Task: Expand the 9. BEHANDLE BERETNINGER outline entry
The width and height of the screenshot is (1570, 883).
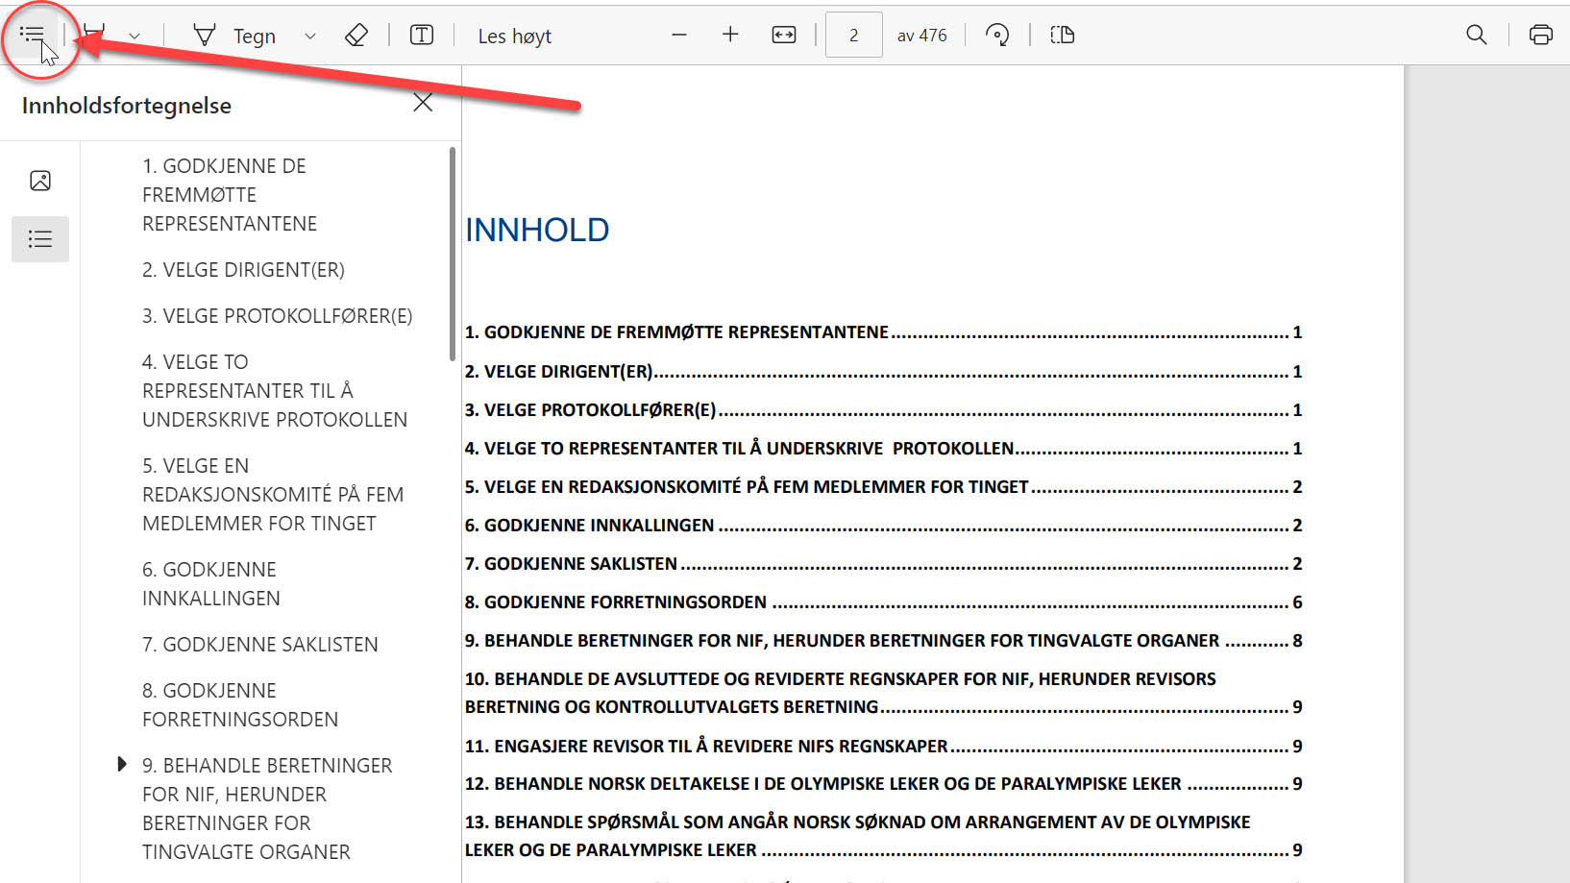Action: click(122, 765)
